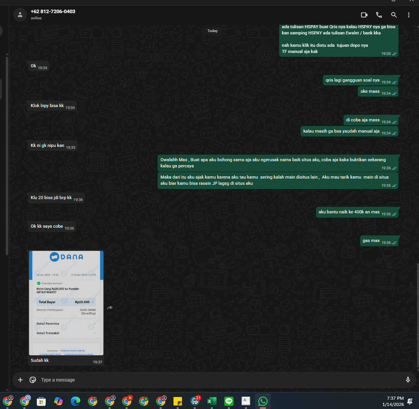Start a video call with the contact
This screenshot has height=409, width=419.
364,15
